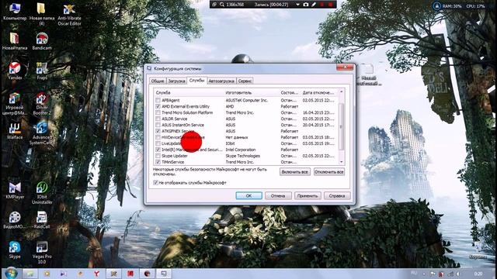Check the Skype Updater service
Screen dimensions: 497x279
click(x=158, y=156)
